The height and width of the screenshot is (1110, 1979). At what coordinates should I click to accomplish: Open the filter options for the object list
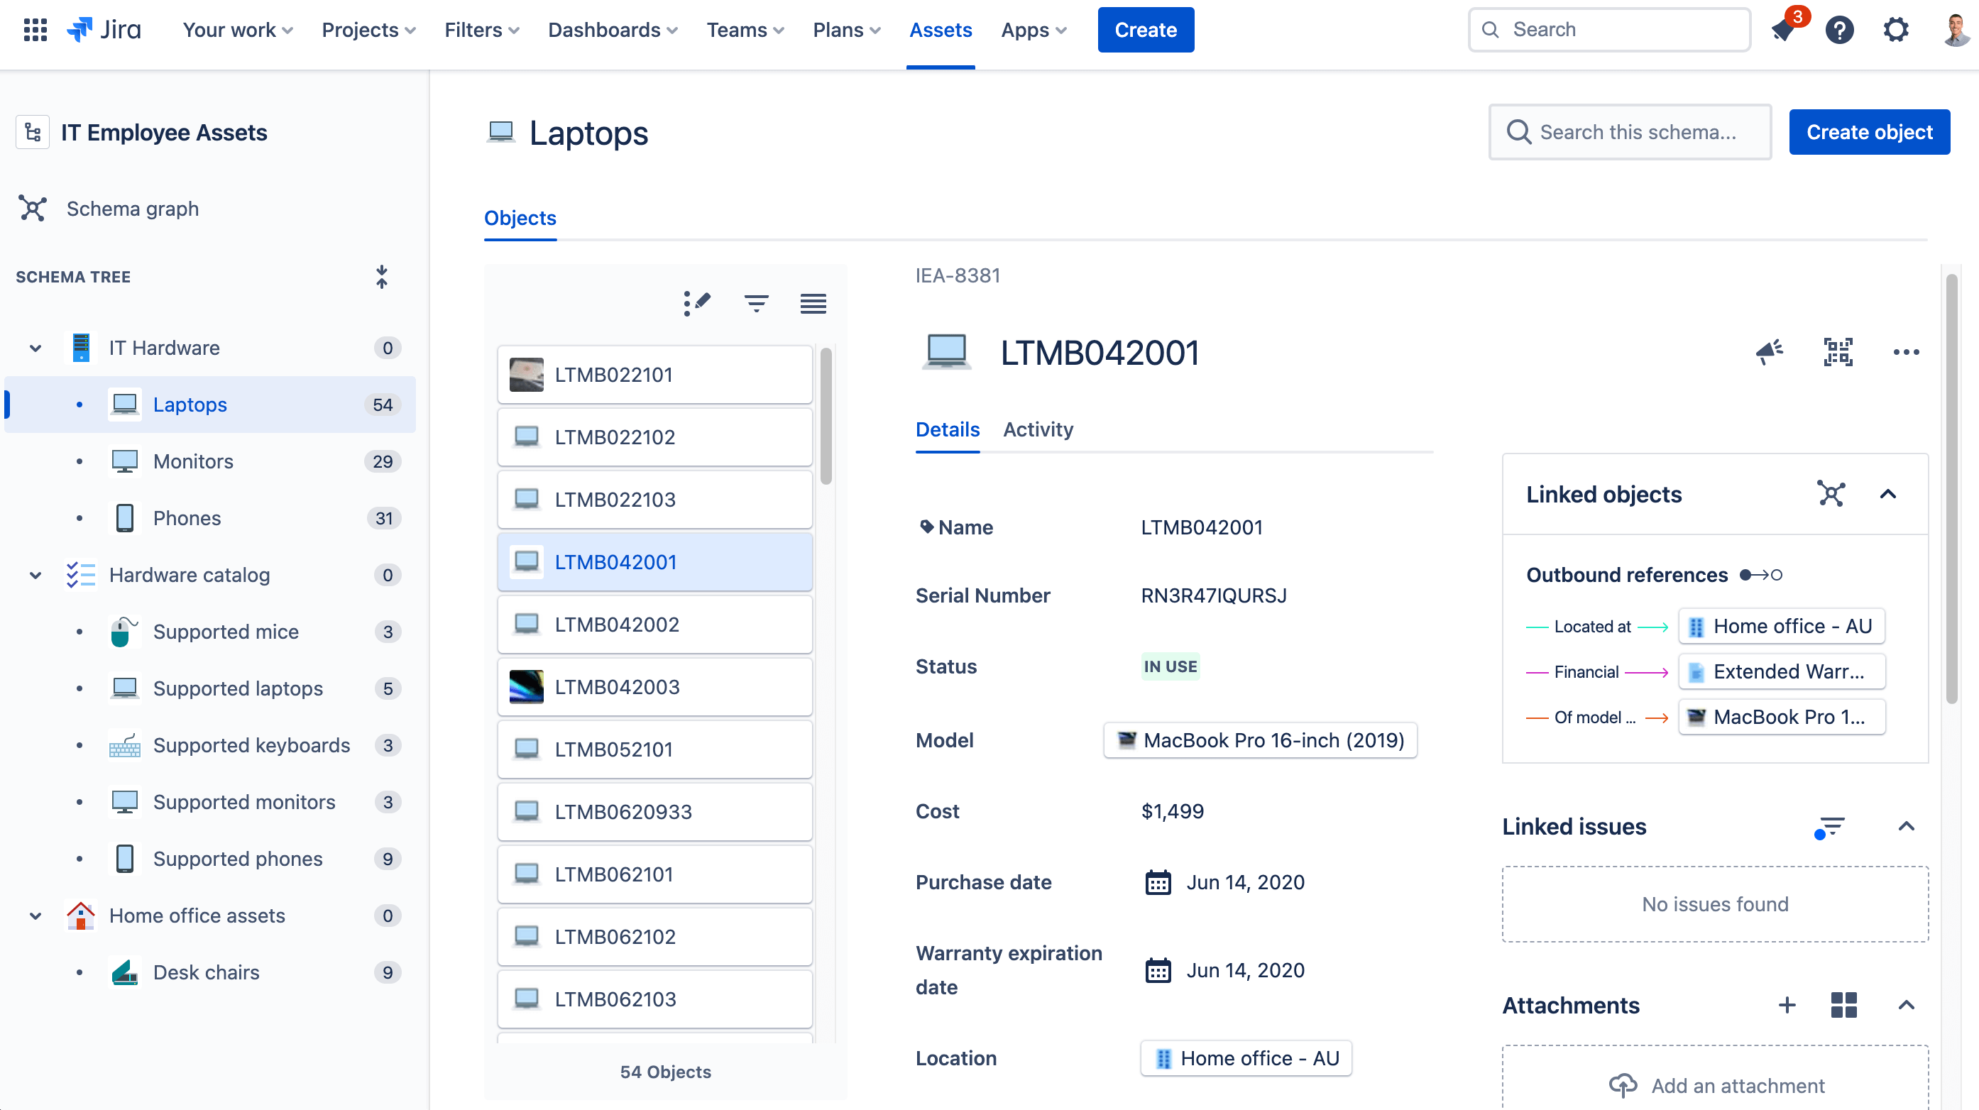tap(756, 302)
